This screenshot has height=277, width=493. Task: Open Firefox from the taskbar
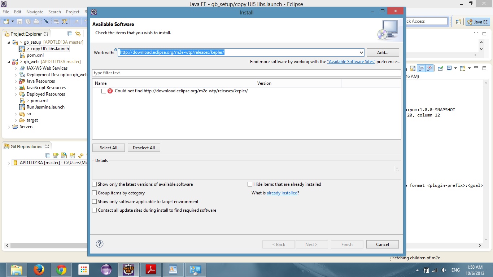39,270
